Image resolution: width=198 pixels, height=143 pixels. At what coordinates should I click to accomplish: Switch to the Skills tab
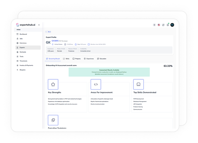(x=66, y=59)
